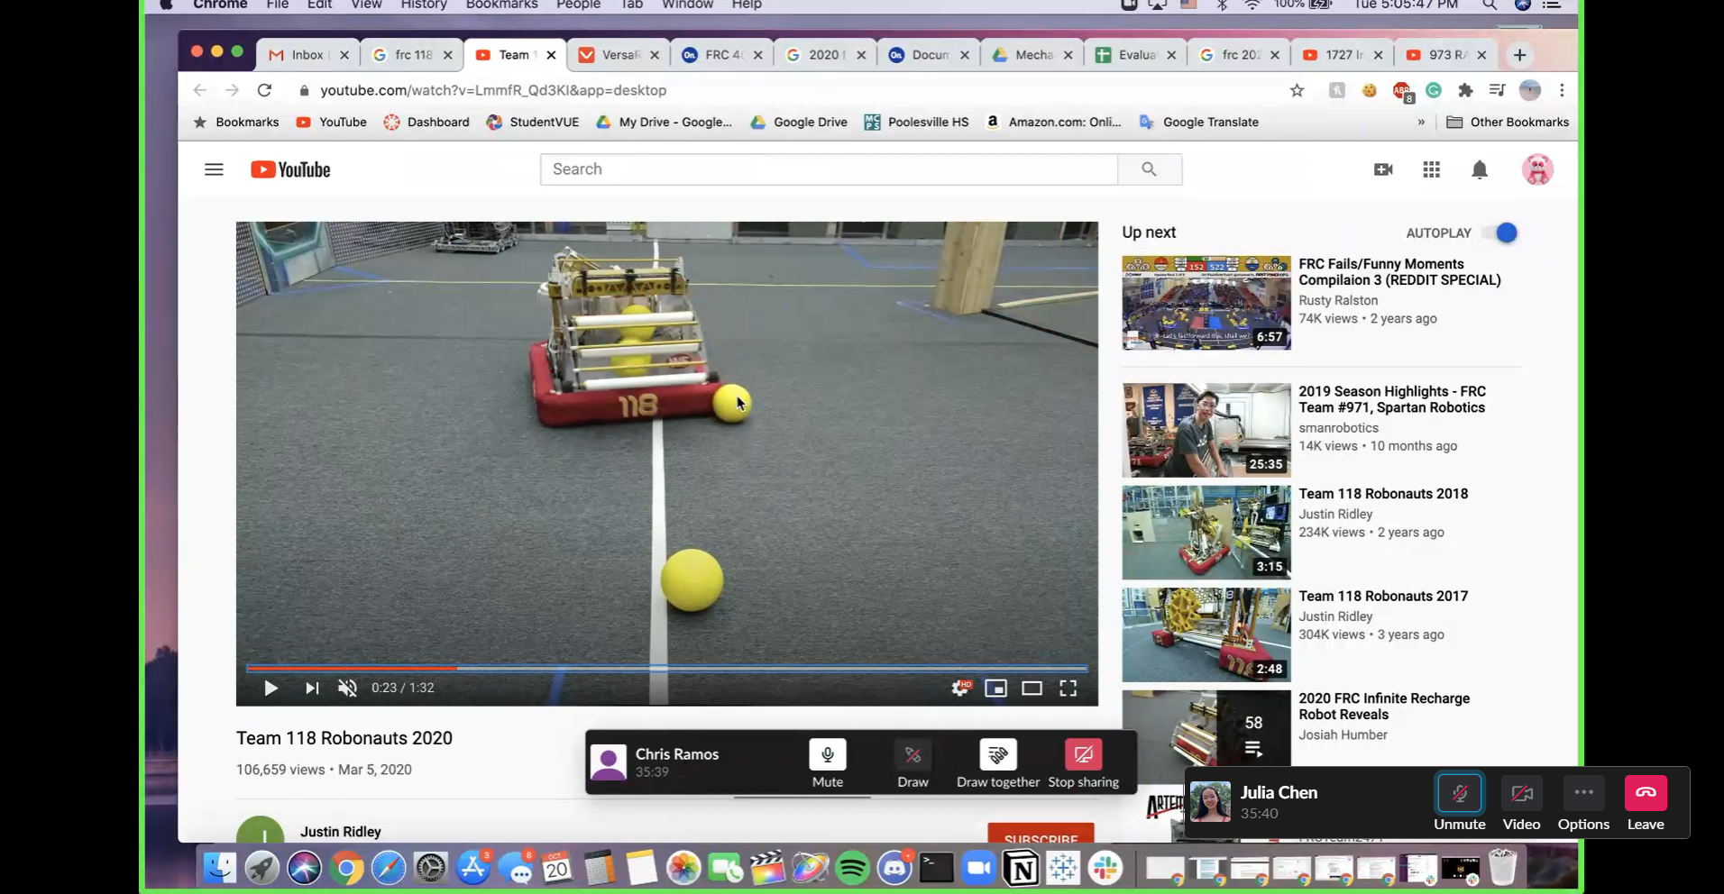Skip to next video in player

click(312, 689)
